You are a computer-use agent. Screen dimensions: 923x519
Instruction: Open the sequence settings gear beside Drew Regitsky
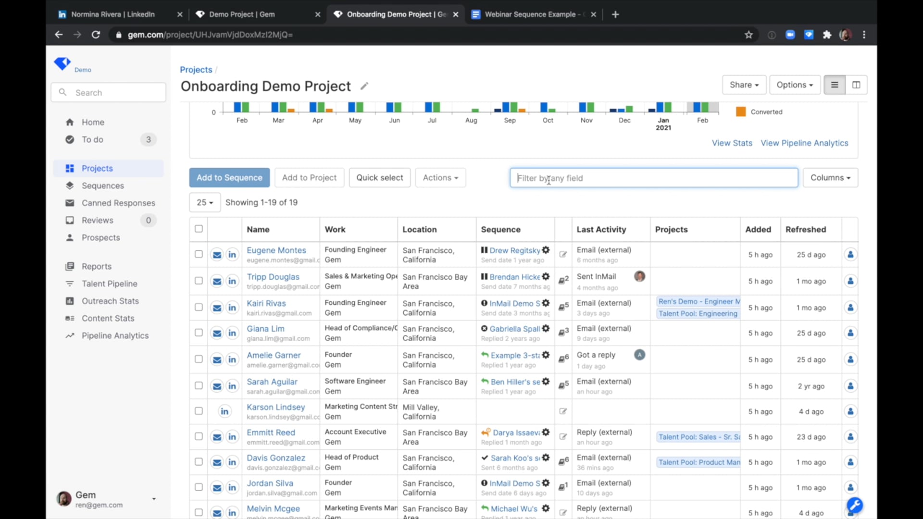pyautogui.click(x=546, y=249)
